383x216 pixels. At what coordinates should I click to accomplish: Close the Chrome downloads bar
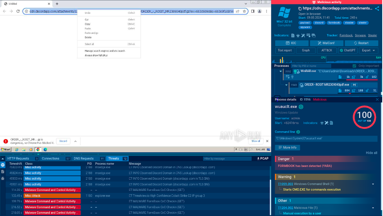pos(267,141)
